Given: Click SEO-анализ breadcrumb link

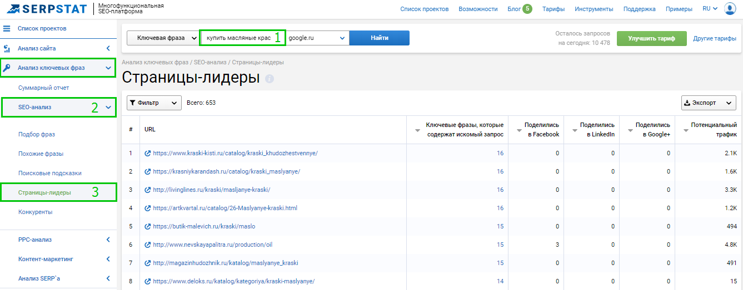Looking at the screenshot, I should (211, 63).
